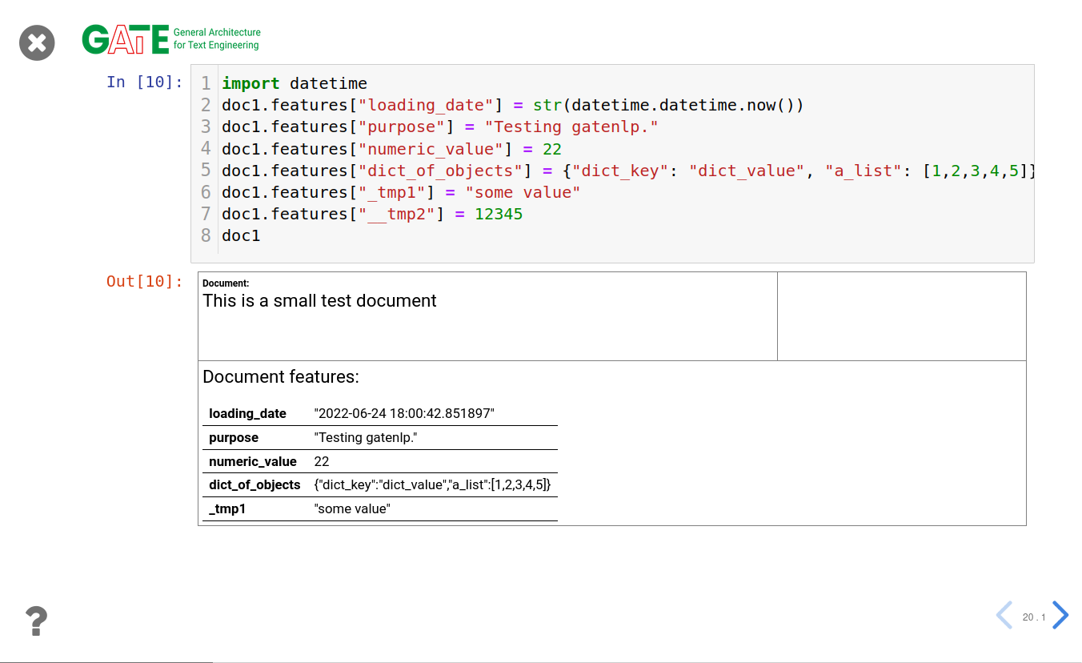
Task: Click the General Architecture for Text Engineering text
Action: (217, 39)
